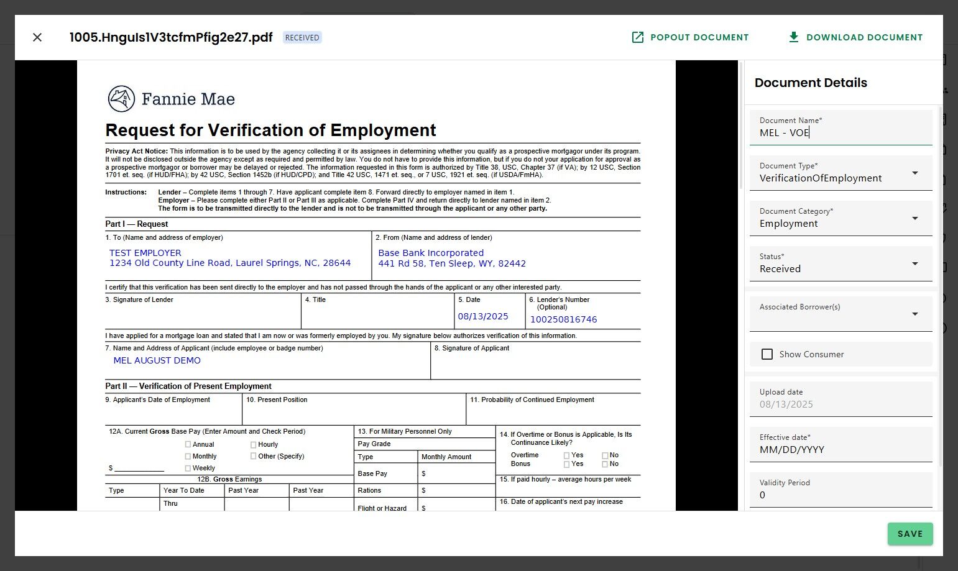Tick No in the Overtime row
958x571 pixels.
point(605,455)
